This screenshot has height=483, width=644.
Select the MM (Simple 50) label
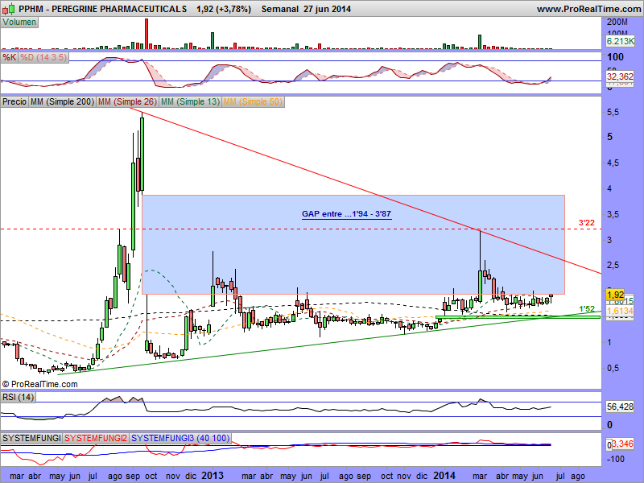pyautogui.click(x=253, y=101)
